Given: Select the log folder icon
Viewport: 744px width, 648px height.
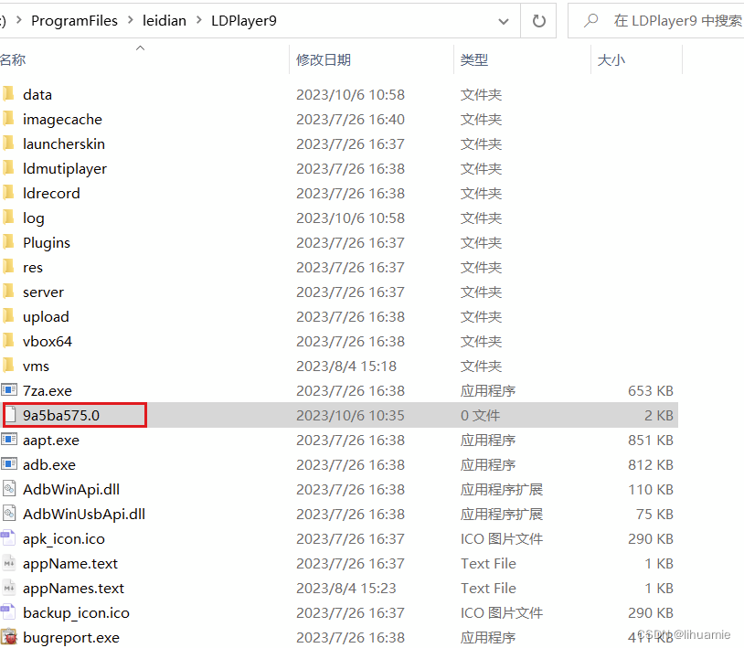Looking at the screenshot, I should tap(8, 217).
